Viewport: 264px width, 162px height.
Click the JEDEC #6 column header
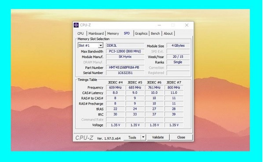154,83
